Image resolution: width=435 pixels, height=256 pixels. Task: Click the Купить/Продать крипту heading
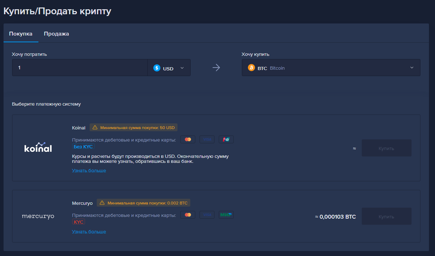[x=57, y=11]
